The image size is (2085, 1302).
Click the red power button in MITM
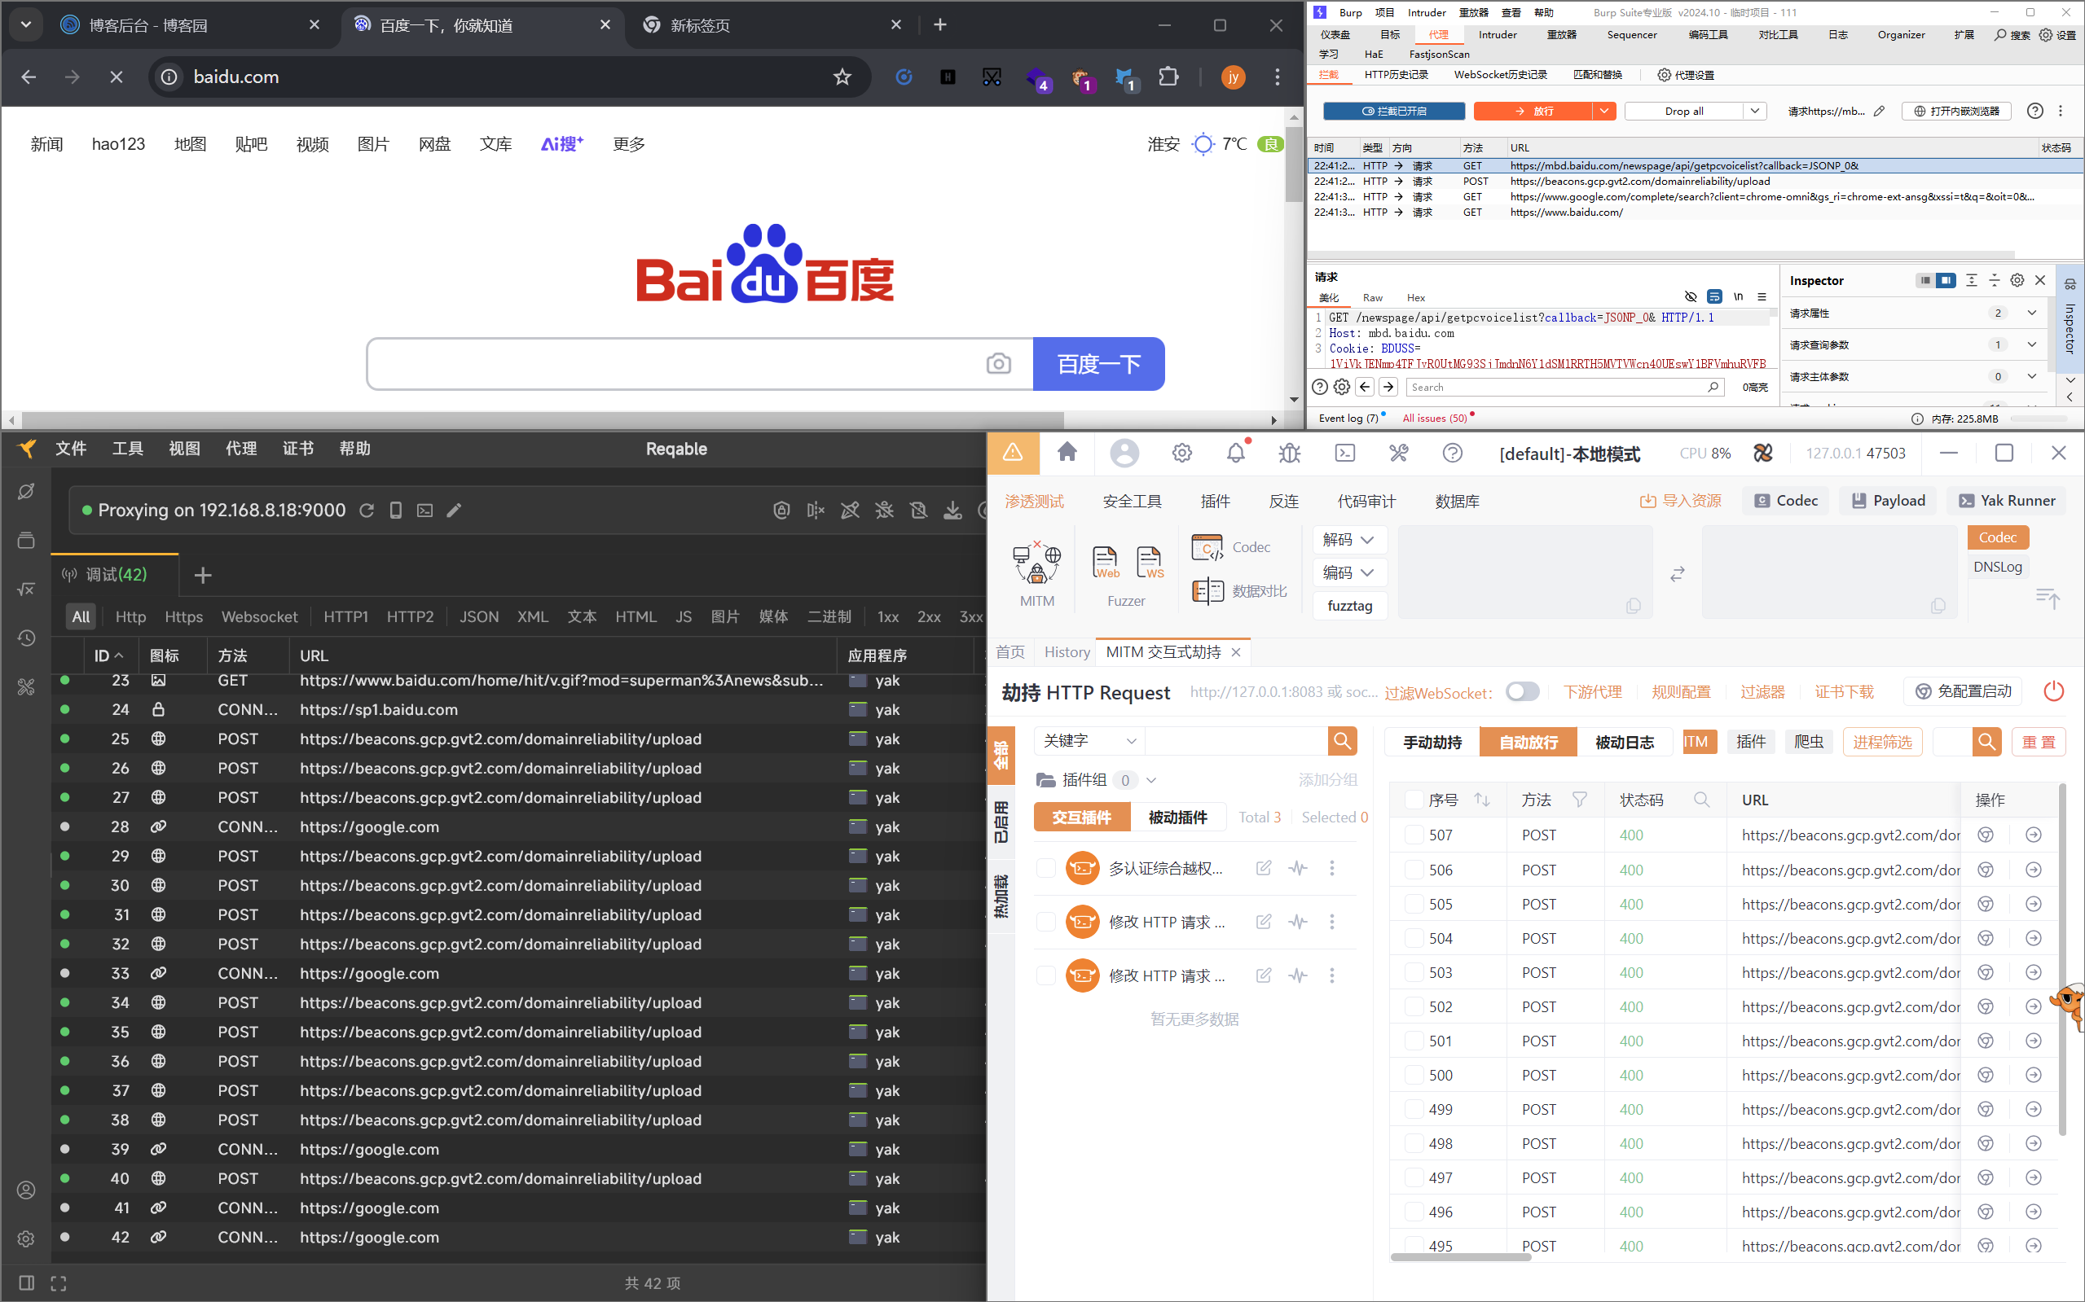(2053, 691)
